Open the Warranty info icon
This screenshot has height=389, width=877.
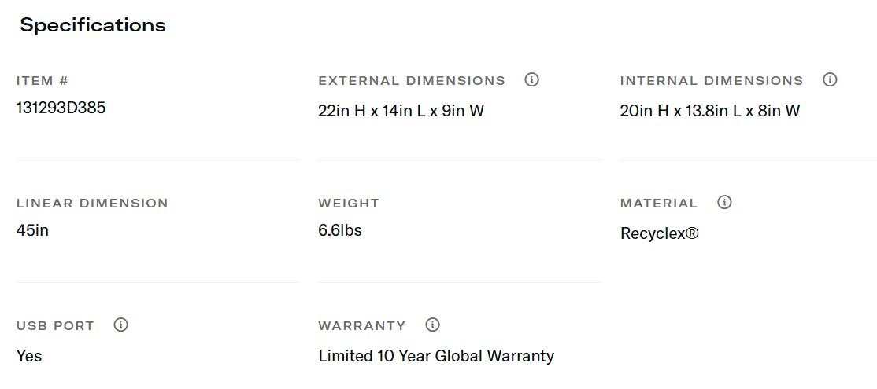(432, 325)
